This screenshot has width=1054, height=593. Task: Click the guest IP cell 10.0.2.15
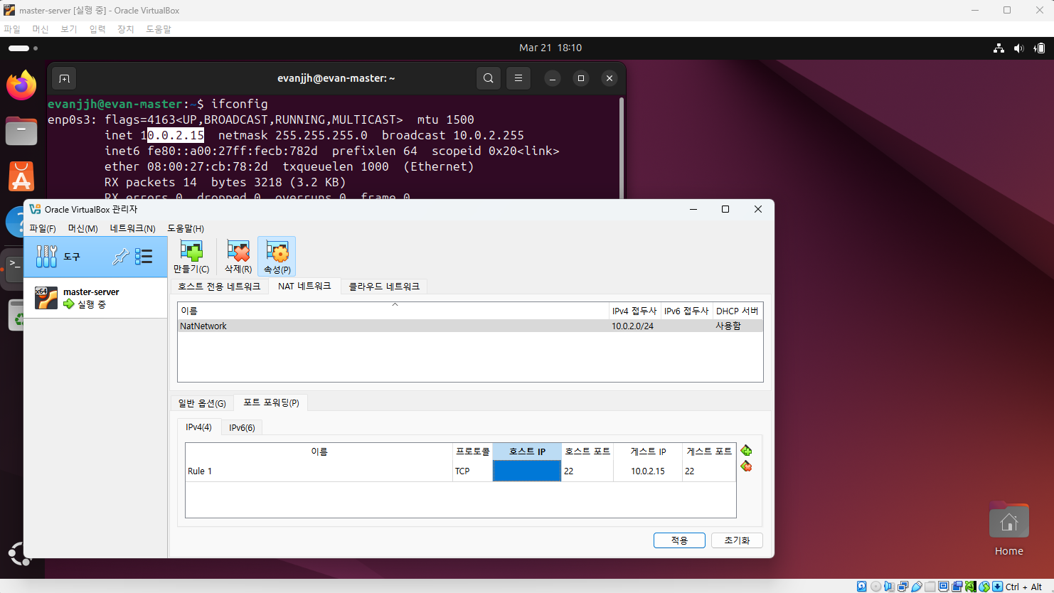tap(648, 471)
